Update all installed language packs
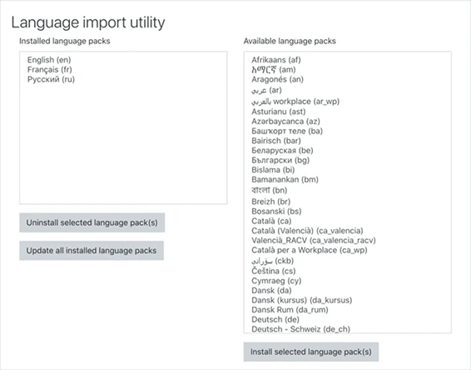The image size is (471, 370). pos(92,250)
